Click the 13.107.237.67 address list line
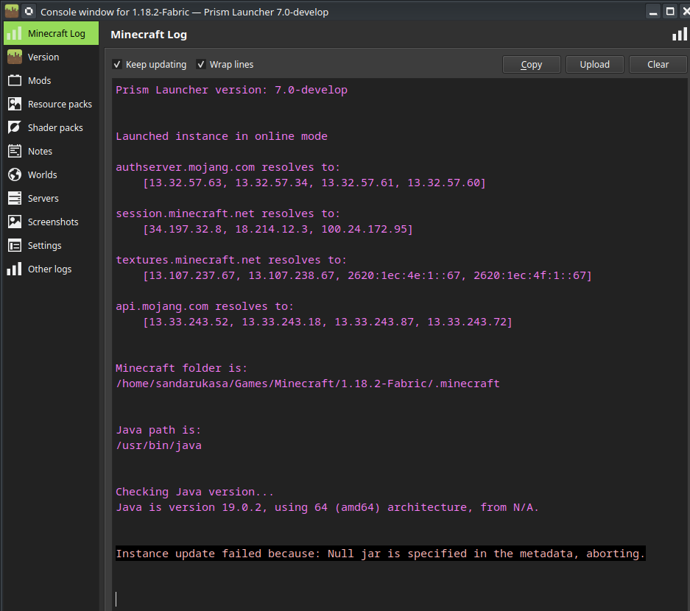Viewport: 690px width, 611px height. [x=367, y=275]
